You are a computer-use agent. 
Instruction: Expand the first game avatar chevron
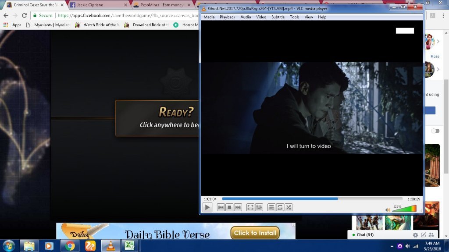coord(438,41)
